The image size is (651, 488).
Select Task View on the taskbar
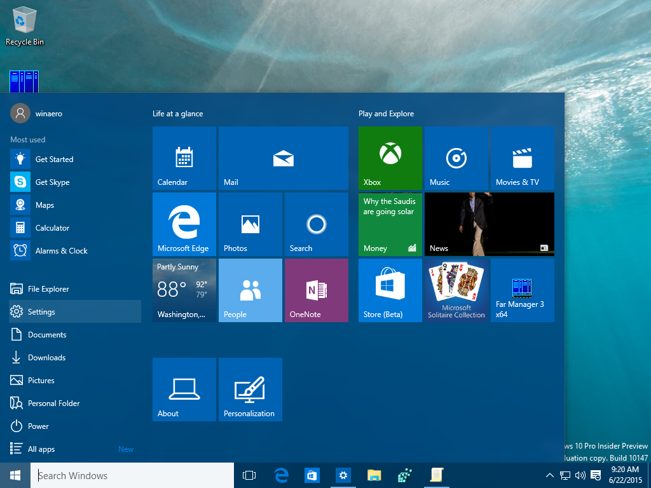[x=249, y=475]
